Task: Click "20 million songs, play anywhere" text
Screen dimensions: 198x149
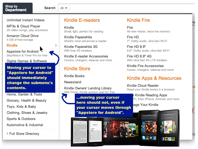Action: point(27,30)
